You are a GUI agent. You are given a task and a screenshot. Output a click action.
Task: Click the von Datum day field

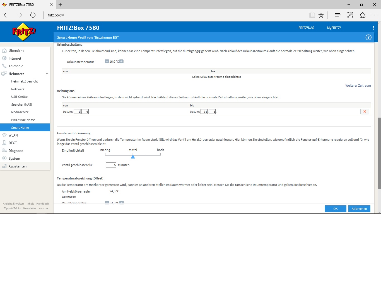tap(77, 111)
